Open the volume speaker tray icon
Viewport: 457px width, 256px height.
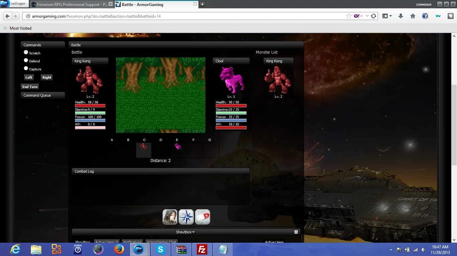pos(424,250)
